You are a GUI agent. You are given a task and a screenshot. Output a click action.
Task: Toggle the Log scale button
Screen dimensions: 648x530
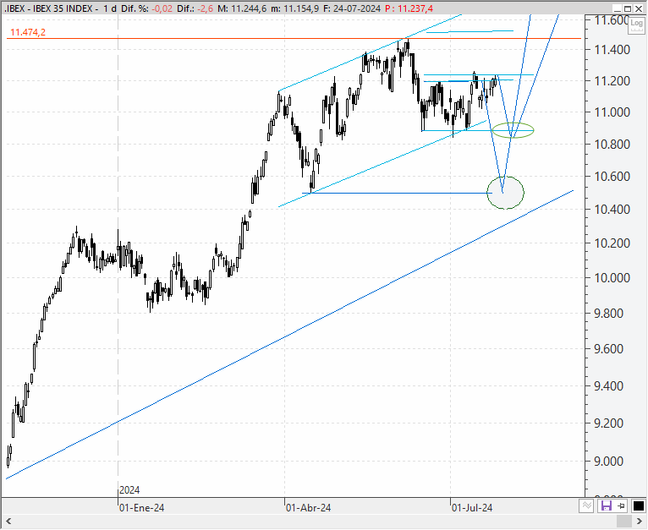pos(636,25)
